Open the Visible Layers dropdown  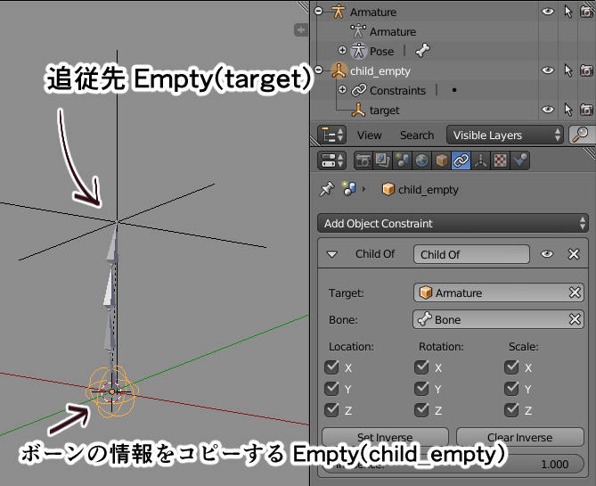pos(504,135)
